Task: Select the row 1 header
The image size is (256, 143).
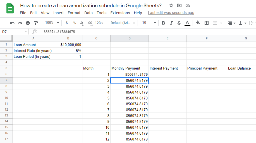Action: [6, 45]
